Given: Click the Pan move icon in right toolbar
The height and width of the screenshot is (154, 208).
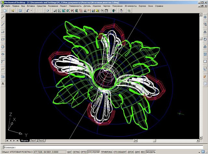Looking at the screenshot, I should point(205,17).
